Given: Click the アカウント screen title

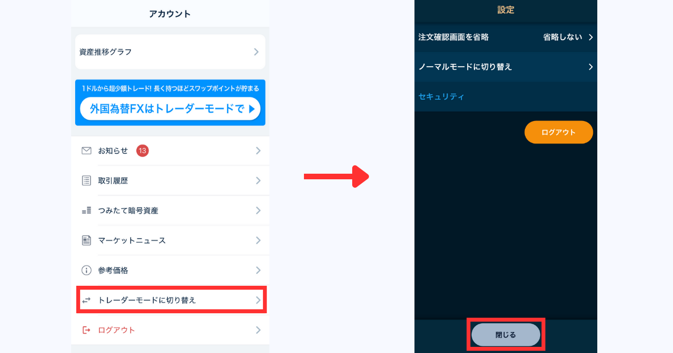Looking at the screenshot, I should 170,14.
